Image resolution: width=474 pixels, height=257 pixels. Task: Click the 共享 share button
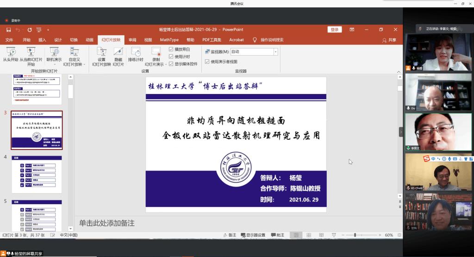pyautogui.click(x=389, y=40)
